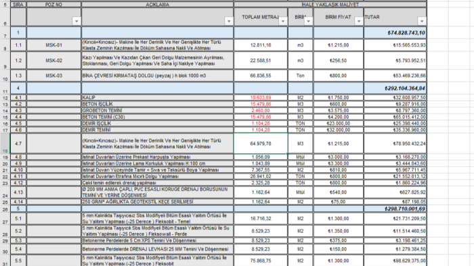
Task: Select the red quantity 18.633,69
Action: [x=261, y=98]
